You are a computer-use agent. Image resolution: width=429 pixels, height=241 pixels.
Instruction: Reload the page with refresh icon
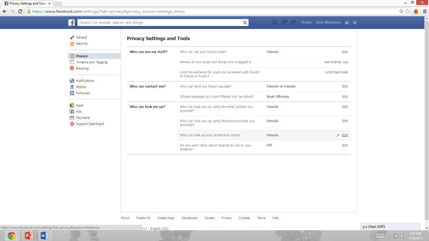[20, 11]
